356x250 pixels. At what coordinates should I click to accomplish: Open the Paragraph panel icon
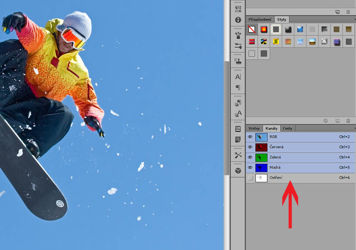[238, 87]
